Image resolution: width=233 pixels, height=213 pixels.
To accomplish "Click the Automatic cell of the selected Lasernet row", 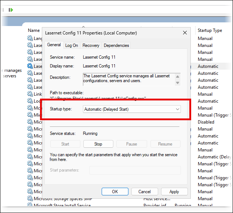I will 208,66.
